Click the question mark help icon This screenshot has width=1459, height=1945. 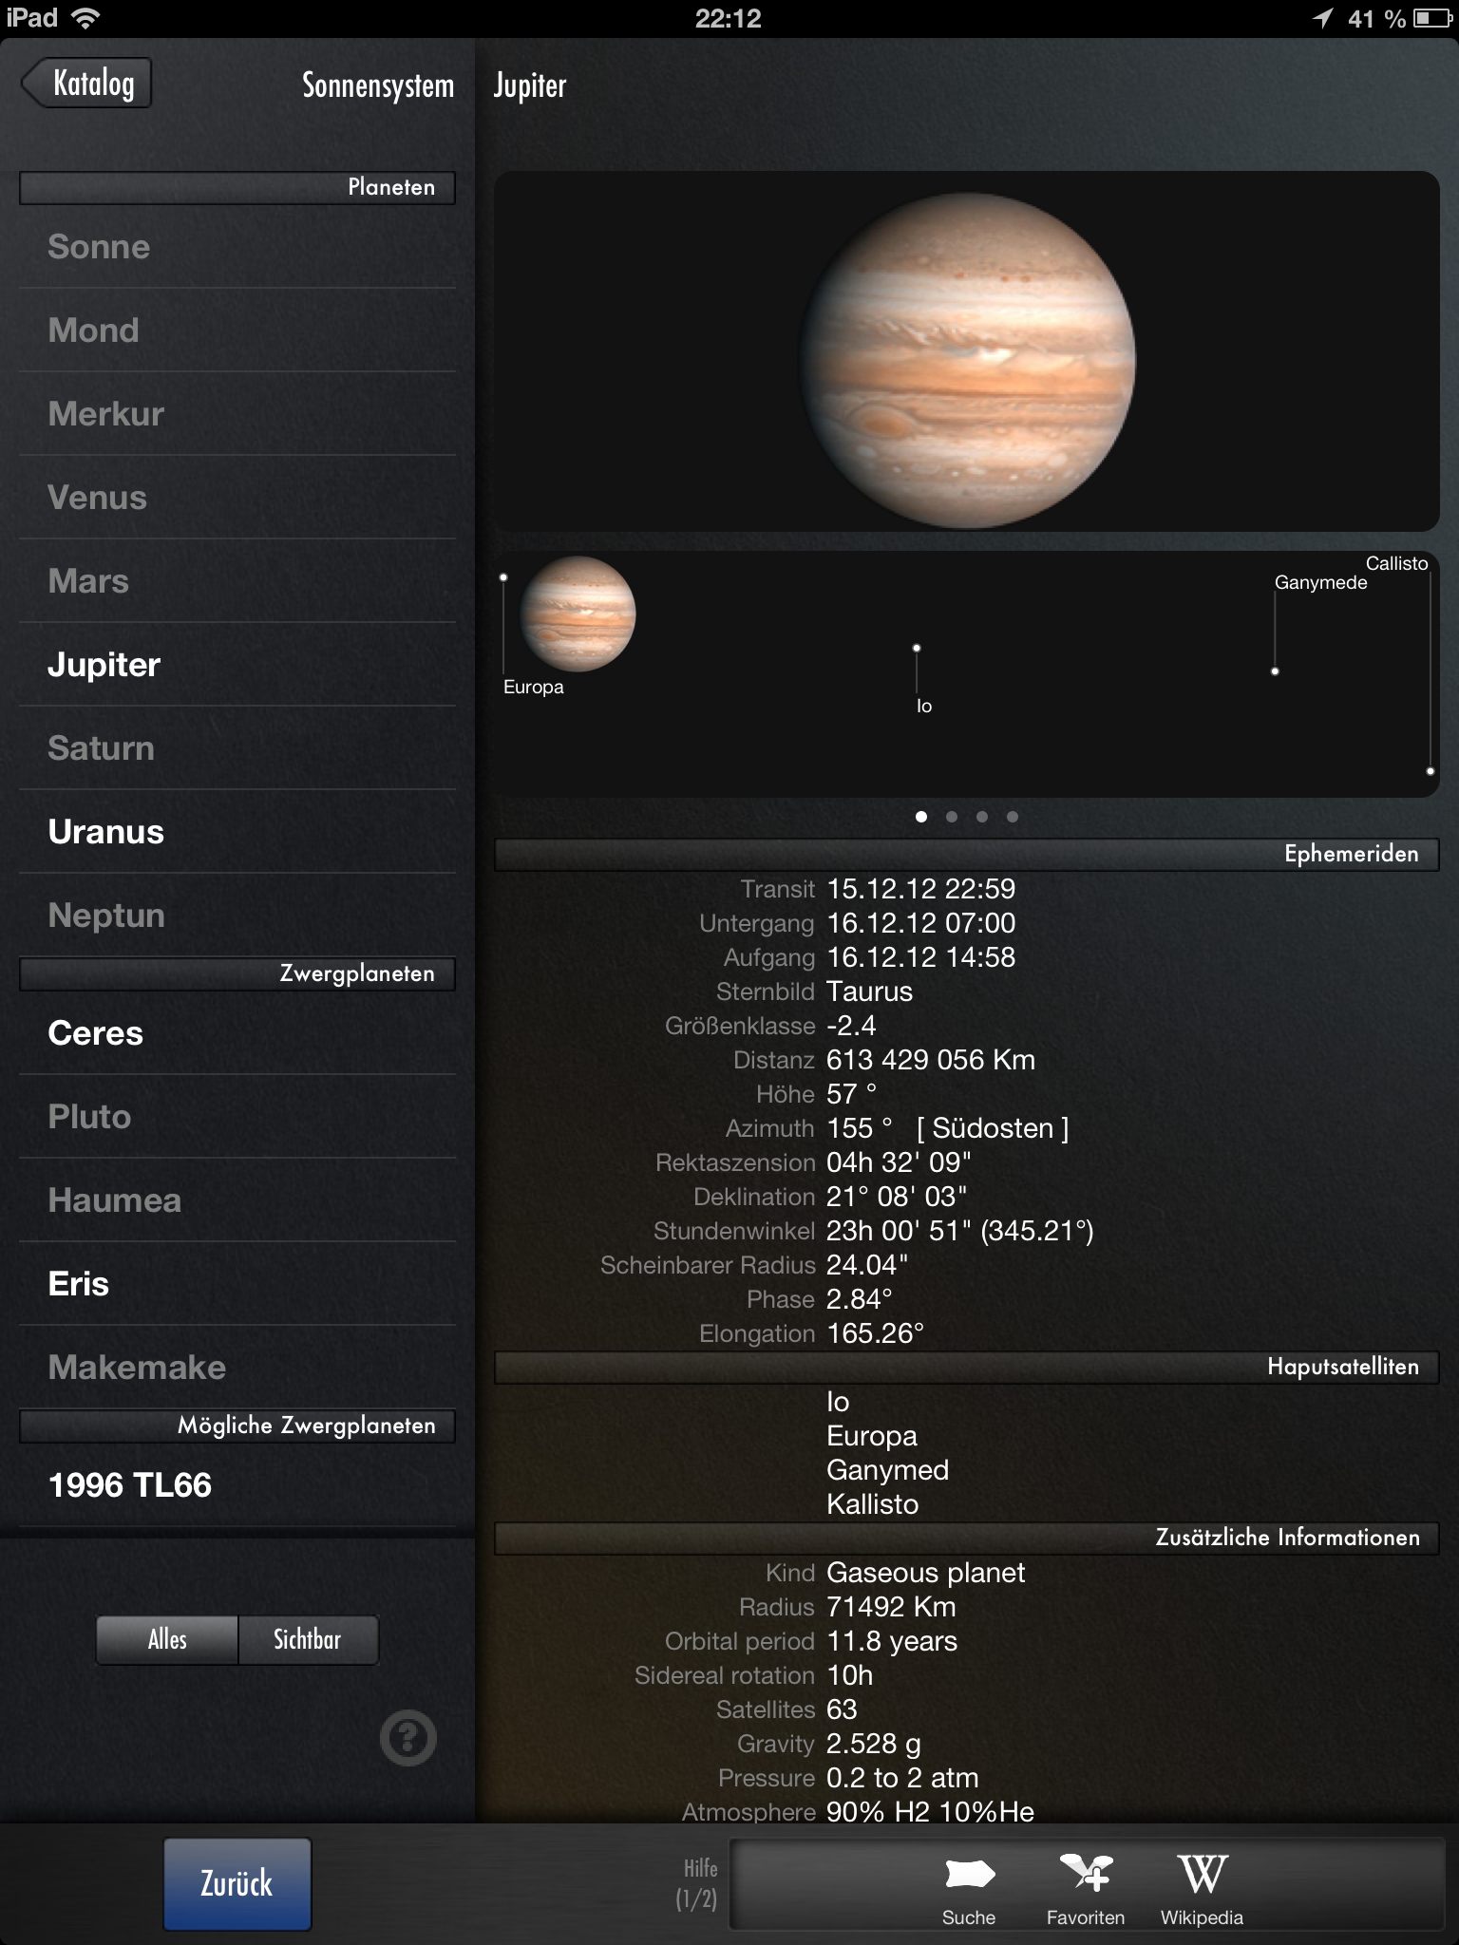[408, 1738]
